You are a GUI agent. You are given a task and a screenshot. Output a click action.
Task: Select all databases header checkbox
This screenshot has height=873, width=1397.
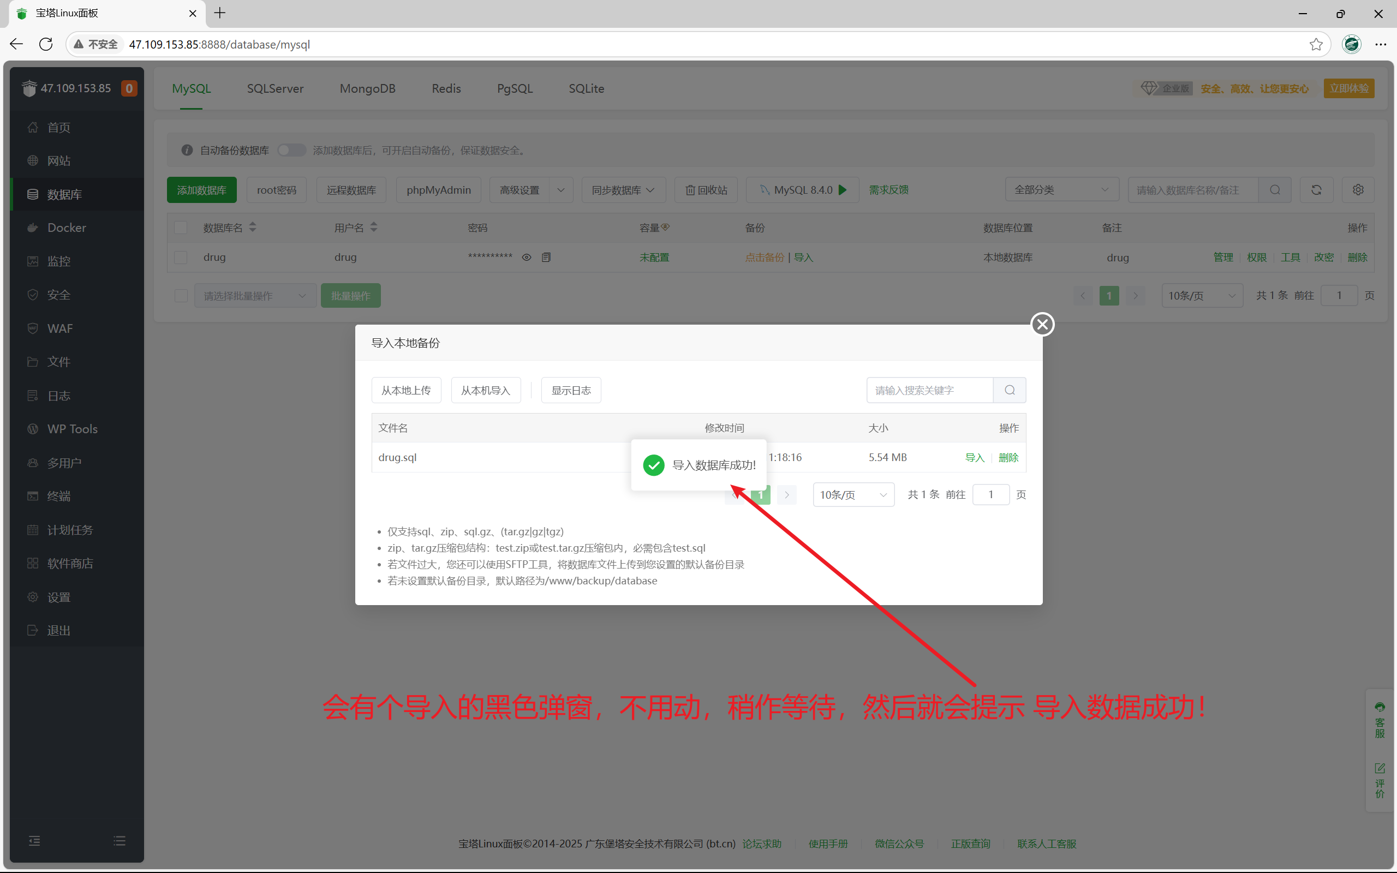181,228
